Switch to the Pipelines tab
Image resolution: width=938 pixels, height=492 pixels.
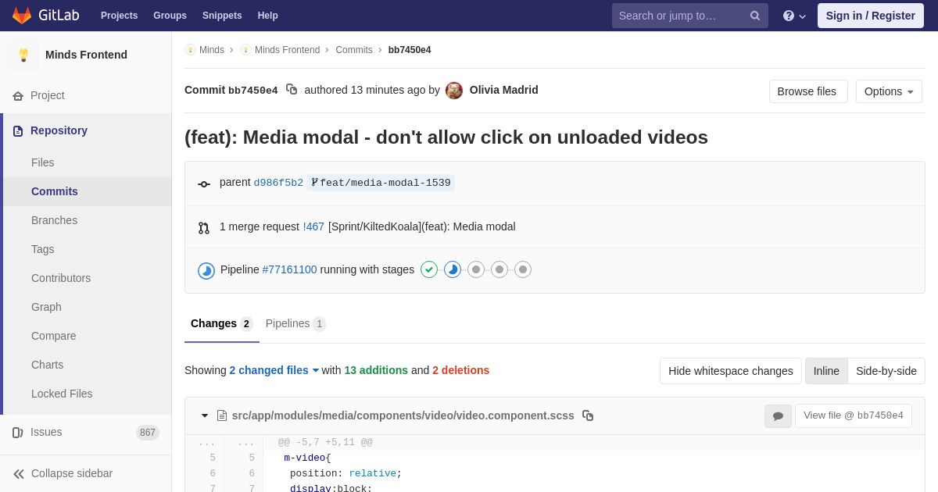tap(295, 323)
